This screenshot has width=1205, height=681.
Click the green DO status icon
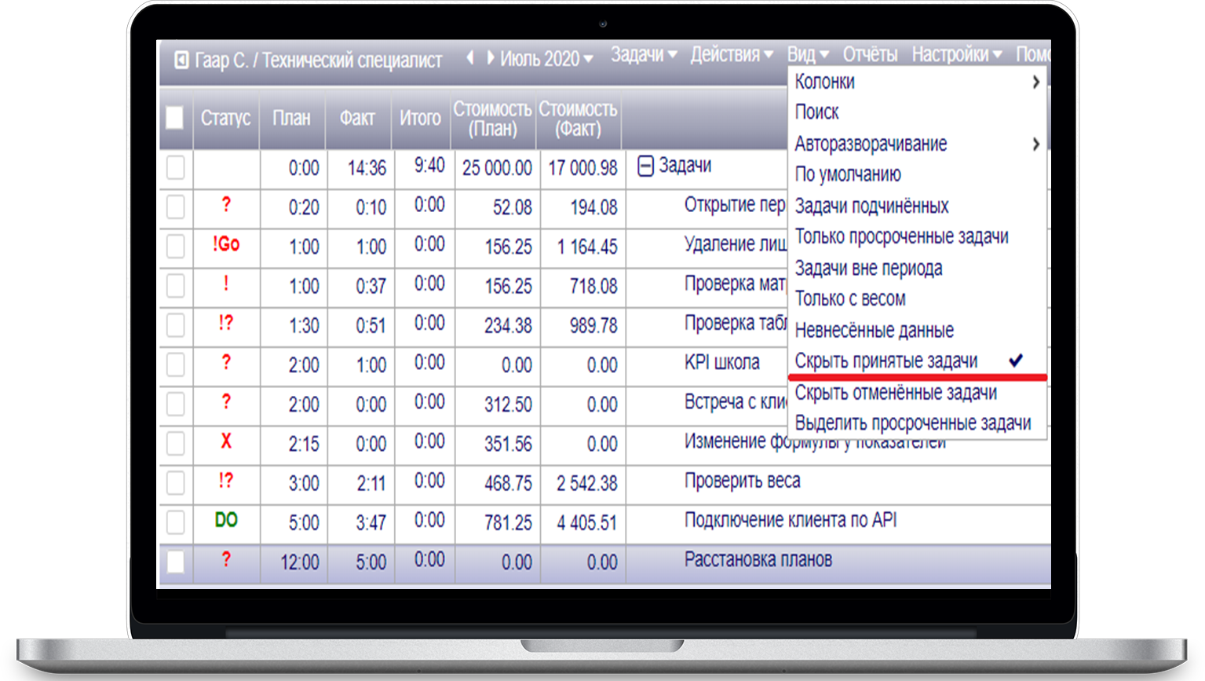(226, 520)
